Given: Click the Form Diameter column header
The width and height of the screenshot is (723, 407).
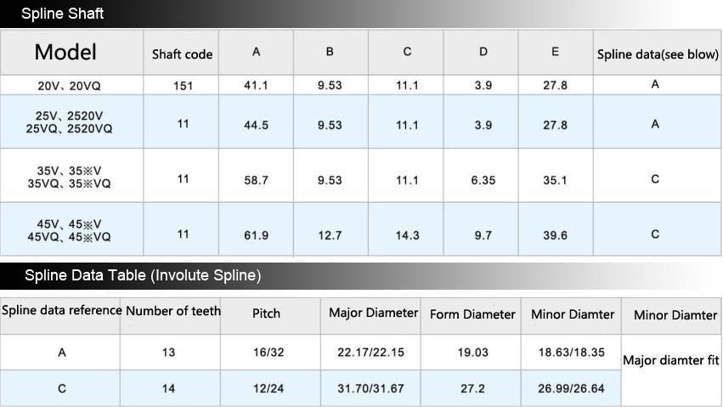Looking at the screenshot, I should (x=472, y=314).
